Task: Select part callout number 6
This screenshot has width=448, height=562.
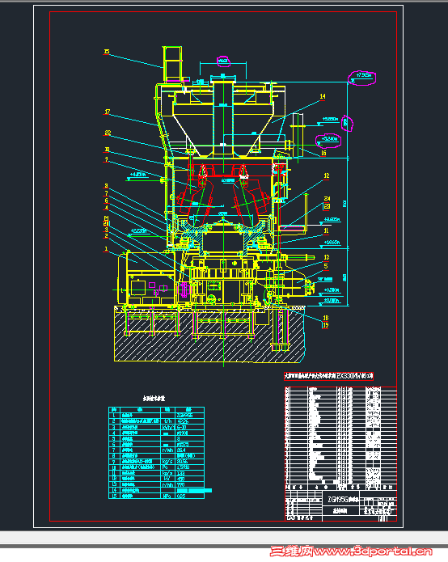Action: tap(106, 201)
